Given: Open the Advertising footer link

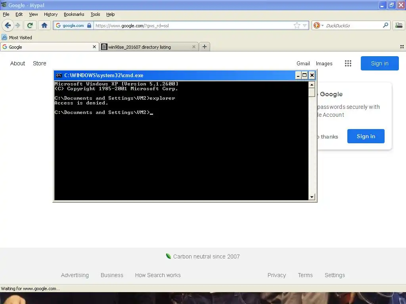Looking at the screenshot, I should point(75,275).
